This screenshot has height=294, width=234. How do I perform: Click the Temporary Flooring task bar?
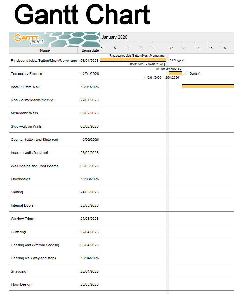tap(175, 73)
